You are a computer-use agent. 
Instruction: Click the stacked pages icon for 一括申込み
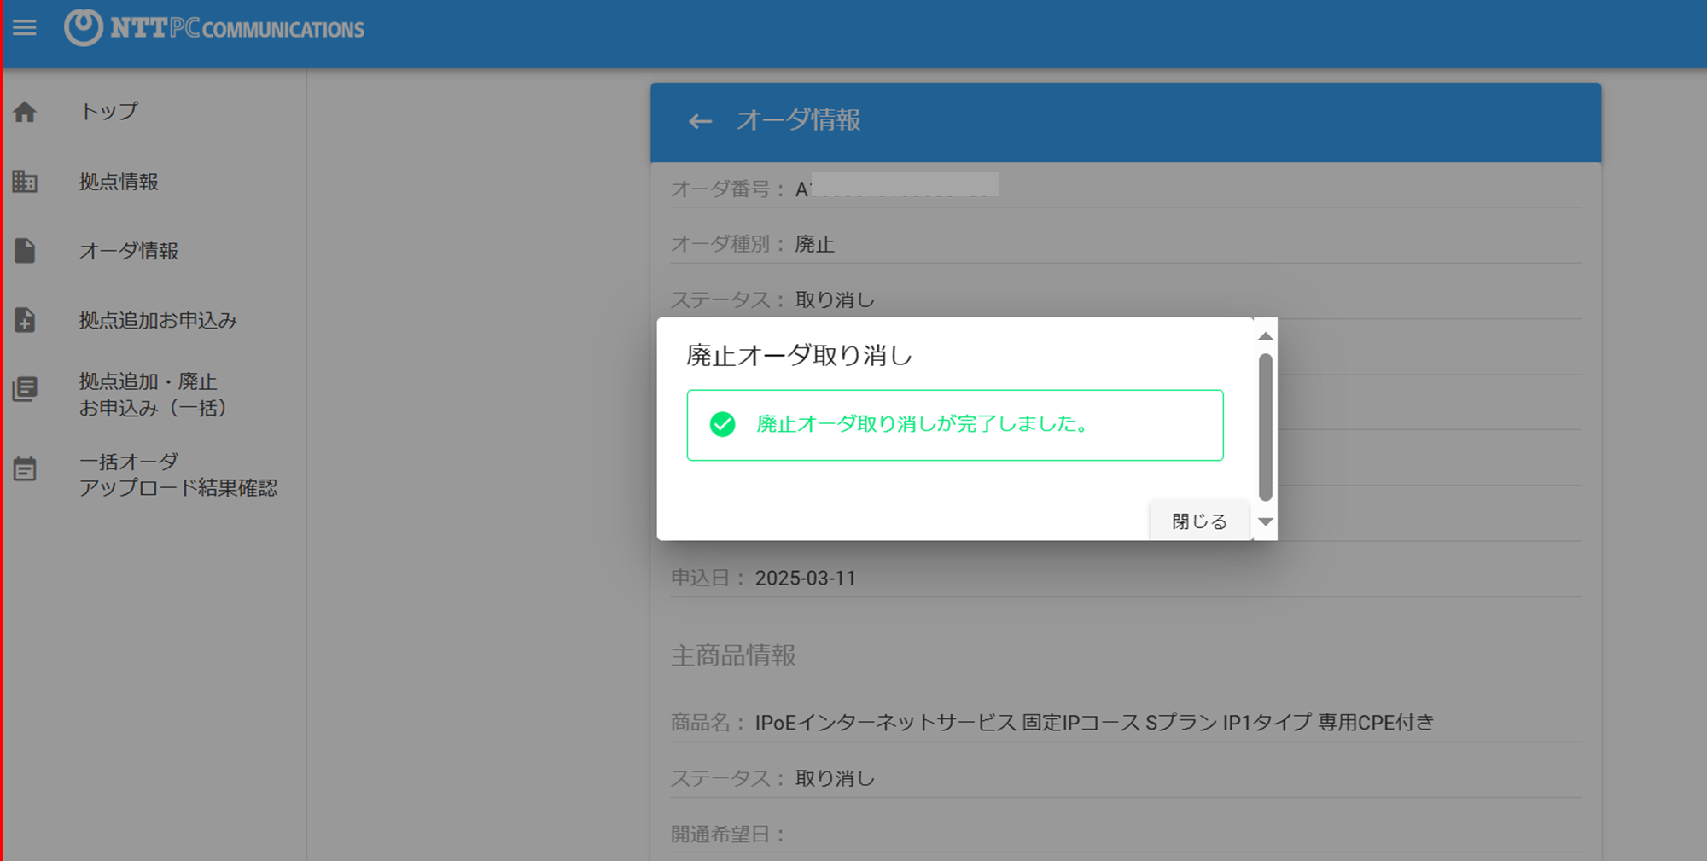coord(25,390)
